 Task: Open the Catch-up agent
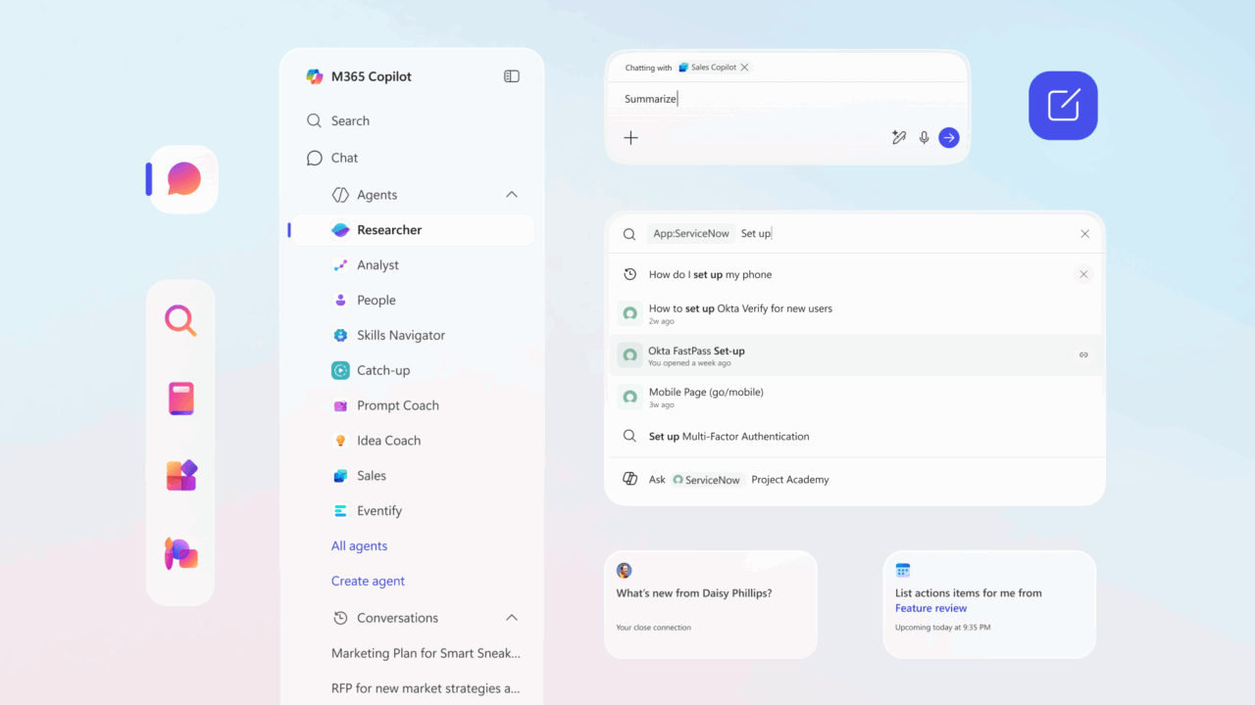[381, 370]
